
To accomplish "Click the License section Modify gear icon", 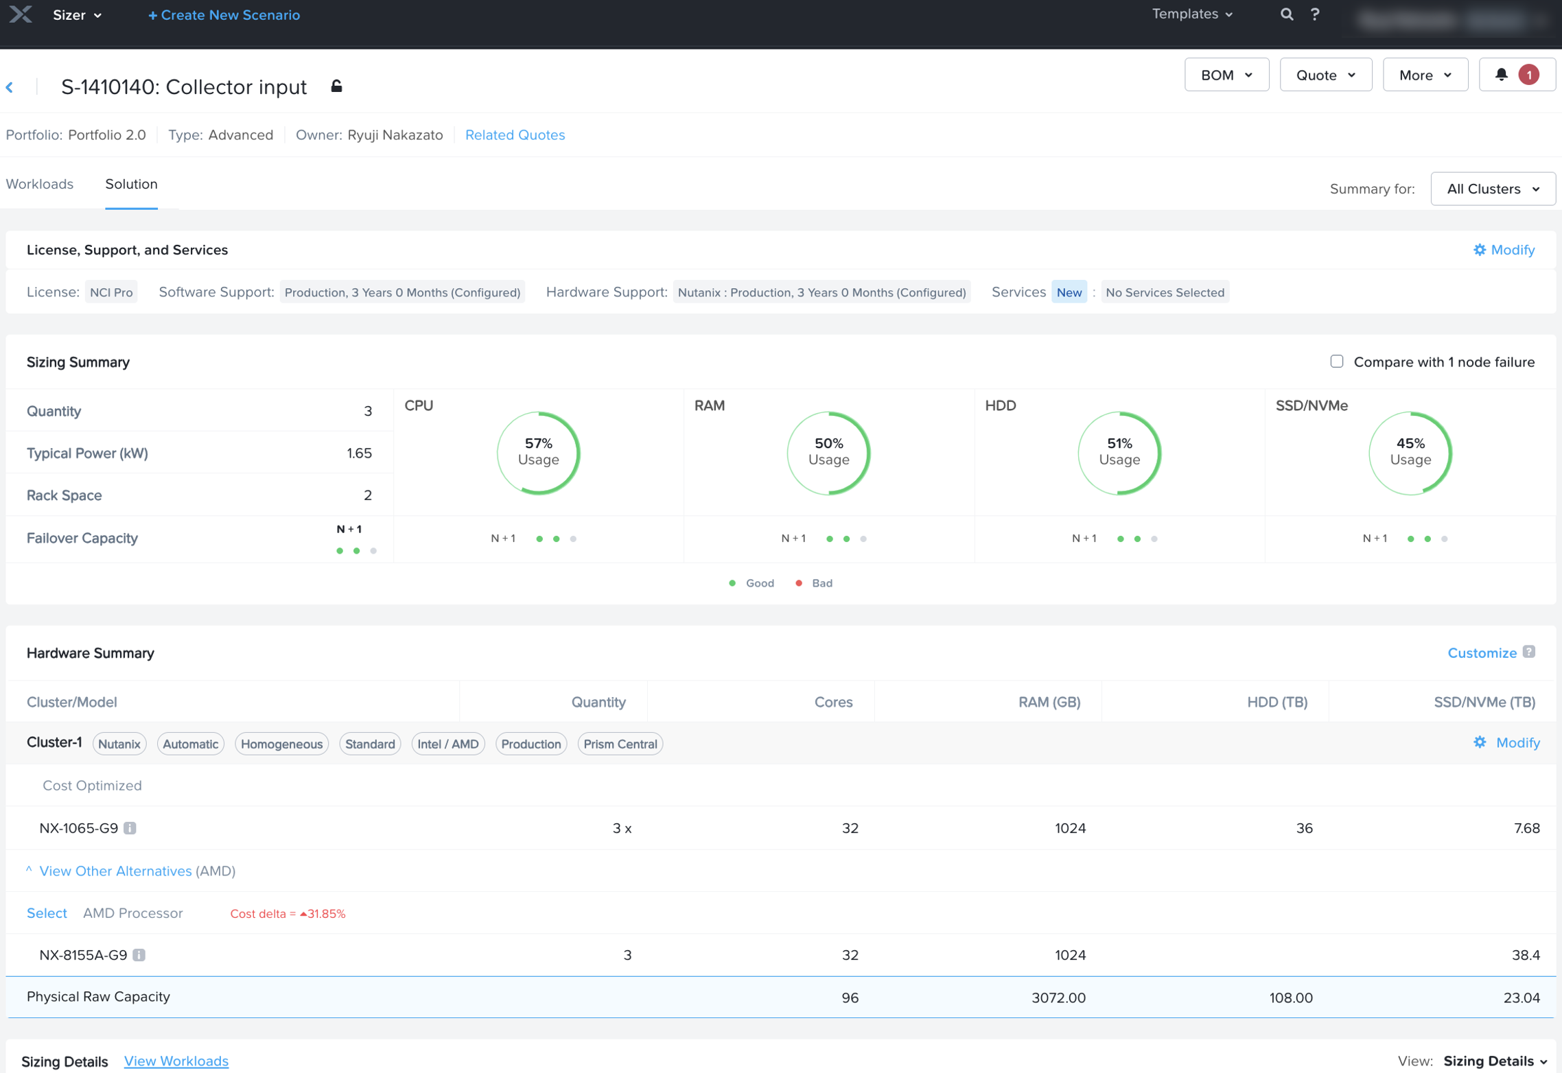I will tap(1479, 250).
